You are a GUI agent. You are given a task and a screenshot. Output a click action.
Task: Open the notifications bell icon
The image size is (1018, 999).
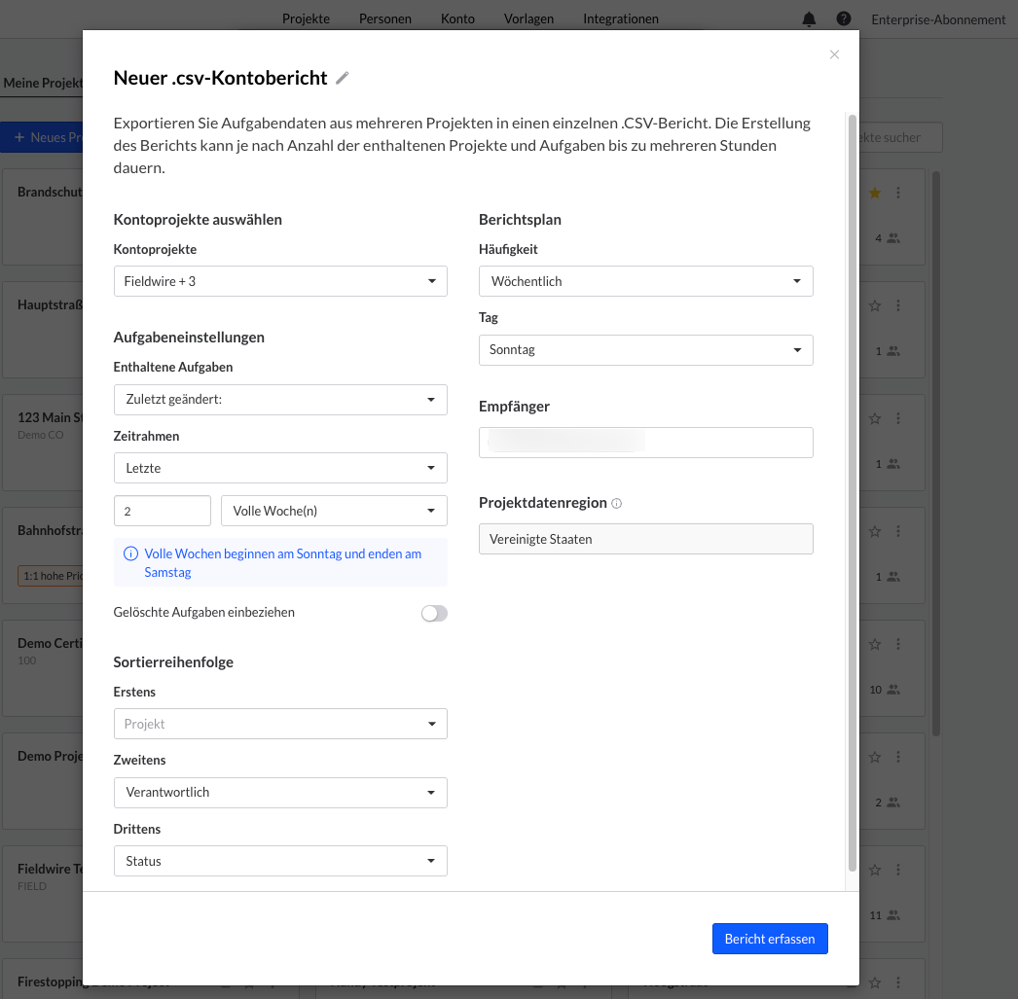[x=809, y=19]
